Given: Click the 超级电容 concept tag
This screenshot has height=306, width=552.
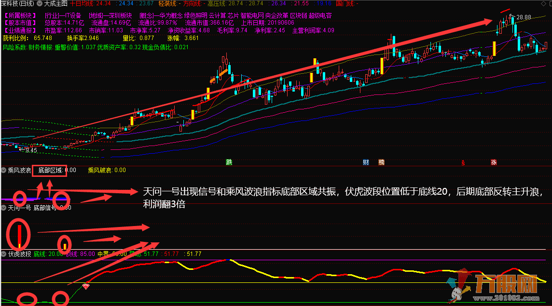Looking at the screenshot, I should [x=320, y=15].
